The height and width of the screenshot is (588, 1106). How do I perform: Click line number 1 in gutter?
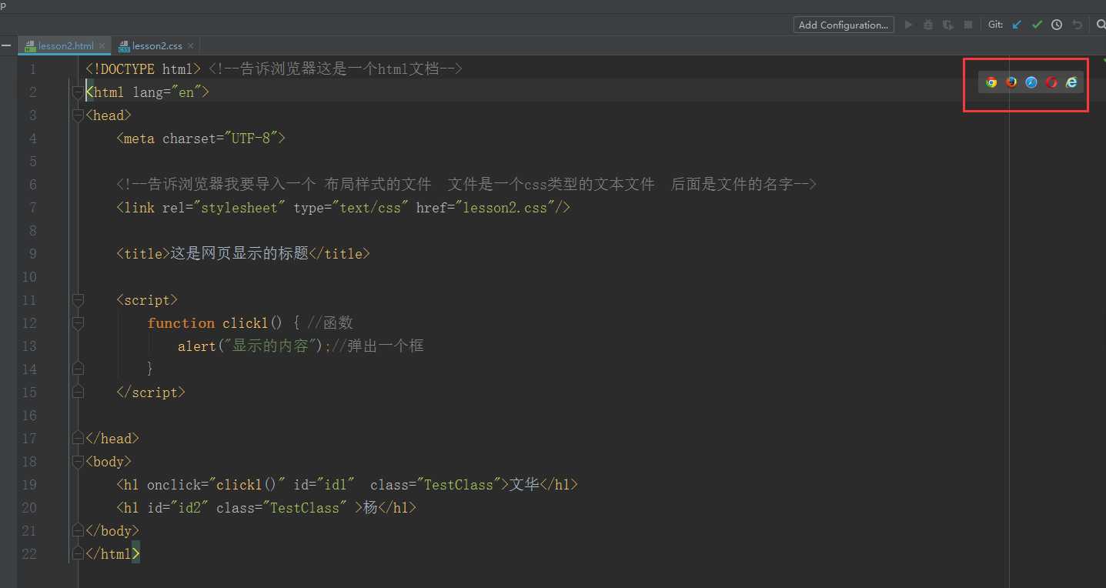[32, 69]
